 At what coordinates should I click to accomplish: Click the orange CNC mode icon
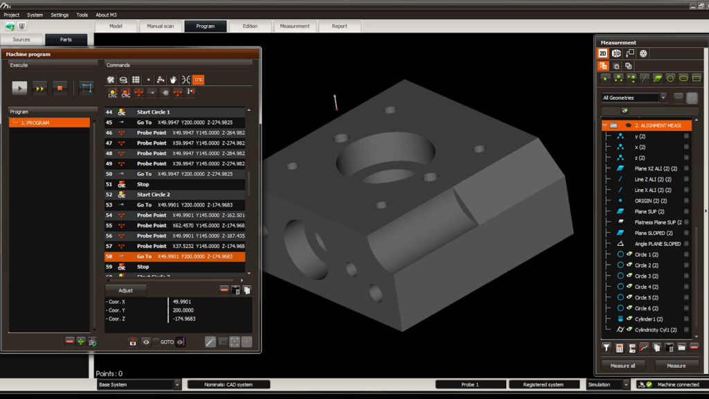(198, 80)
